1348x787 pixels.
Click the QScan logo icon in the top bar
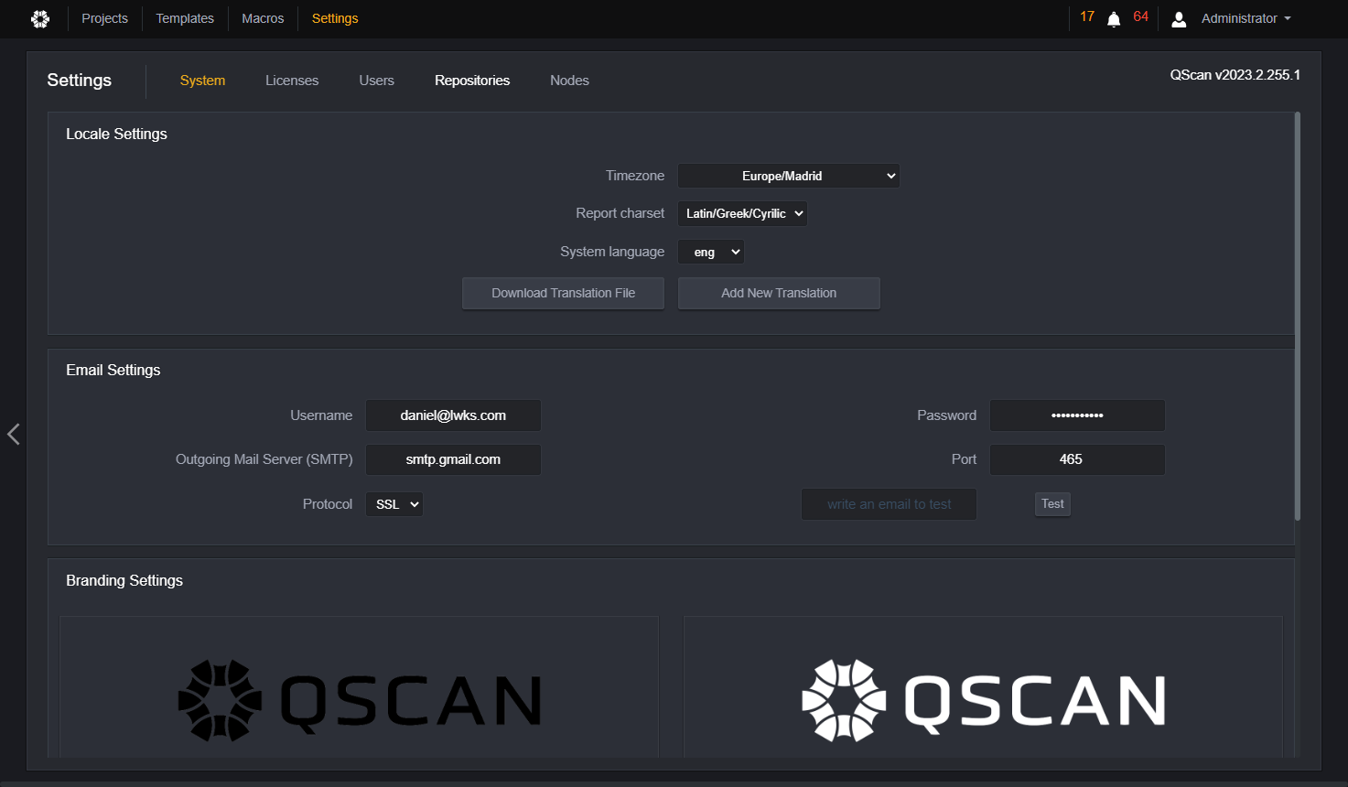coord(40,18)
